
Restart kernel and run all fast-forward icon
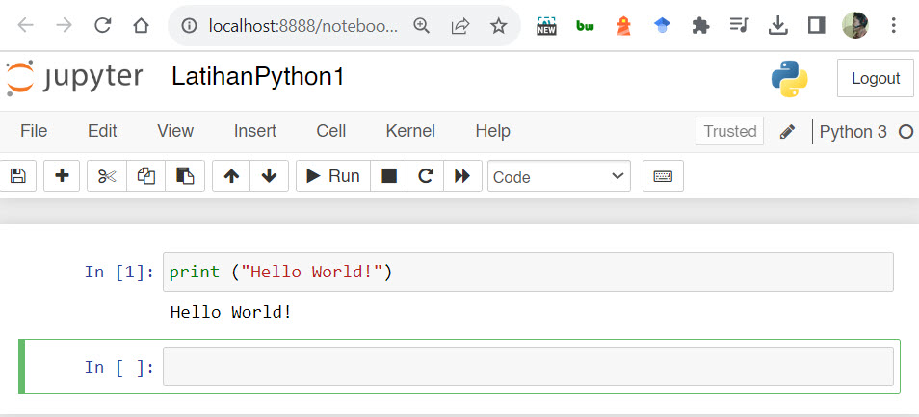coord(462,175)
